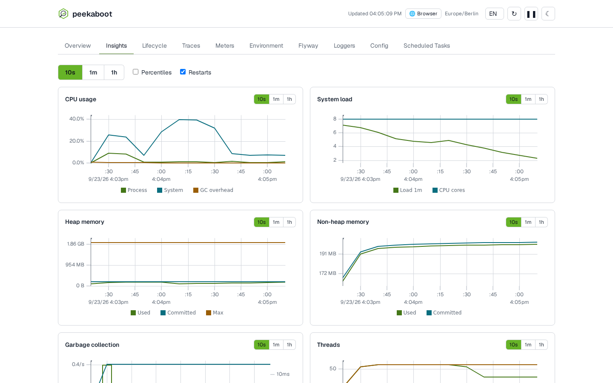Set CPU usage chart to 1h
Screen dimensions: 613x383
coord(289,99)
